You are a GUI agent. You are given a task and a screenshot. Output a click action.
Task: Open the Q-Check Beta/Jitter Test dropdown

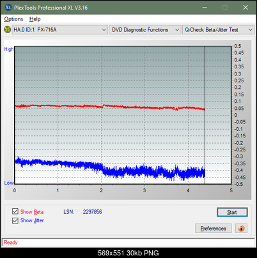coord(218,30)
